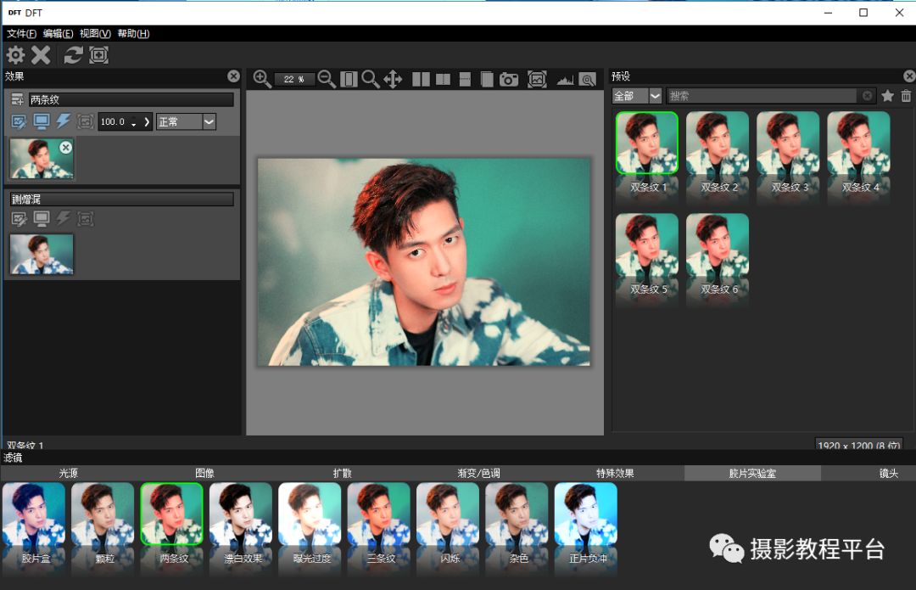
Task: Close the 效果 panel
Action: coord(234,76)
